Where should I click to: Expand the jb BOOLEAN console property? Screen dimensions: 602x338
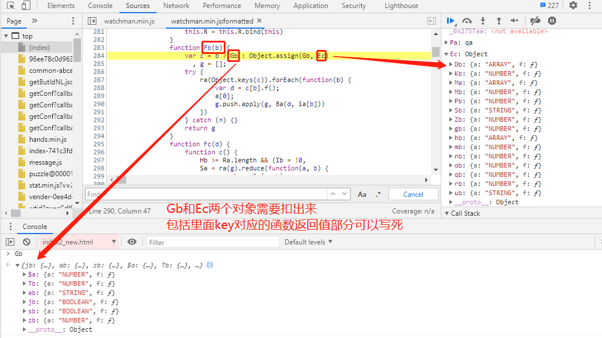(x=24, y=302)
